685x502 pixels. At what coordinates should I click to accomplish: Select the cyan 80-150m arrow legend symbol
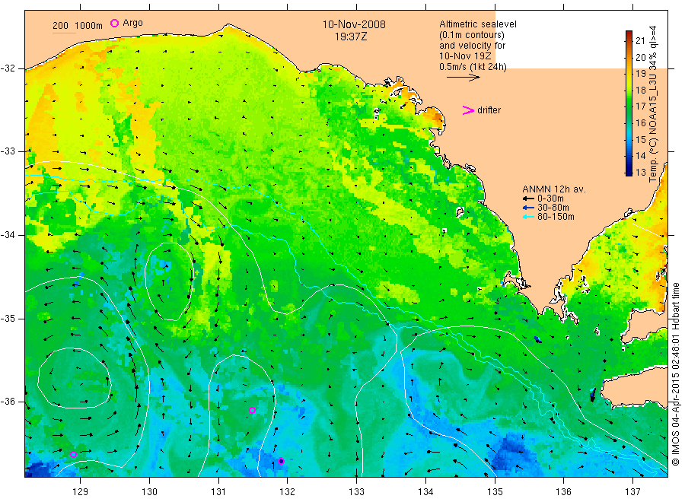(x=529, y=217)
